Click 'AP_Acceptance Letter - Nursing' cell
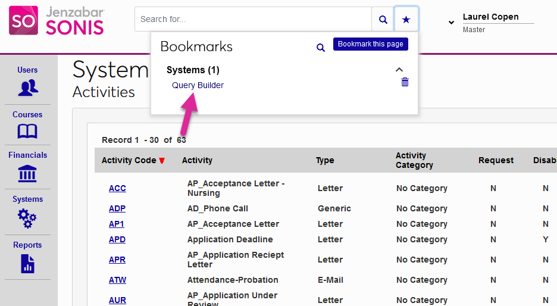This screenshot has height=306, width=557. click(236, 188)
